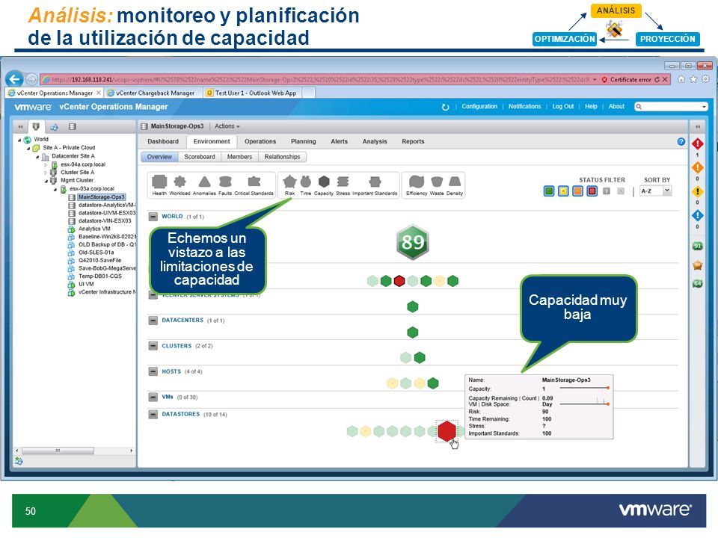This screenshot has height=538, width=718.
Task: Collapse the CLUSTERS section
Action: click(x=153, y=346)
